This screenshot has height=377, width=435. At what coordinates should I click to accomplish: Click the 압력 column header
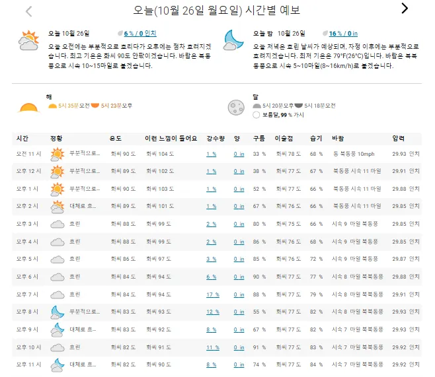pos(398,138)
